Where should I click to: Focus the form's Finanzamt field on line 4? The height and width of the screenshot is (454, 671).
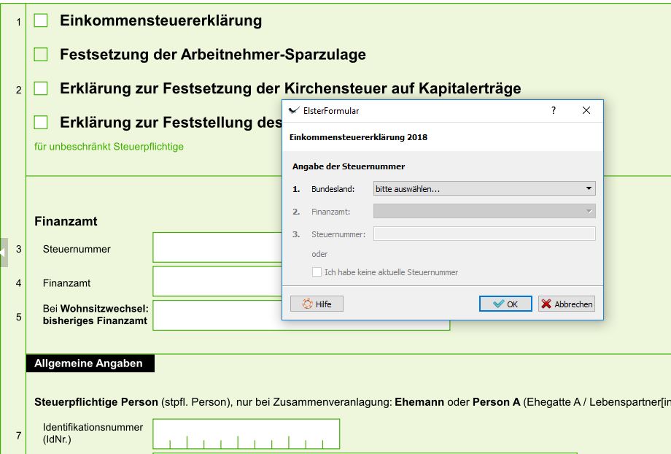click(x=217, y=282)
